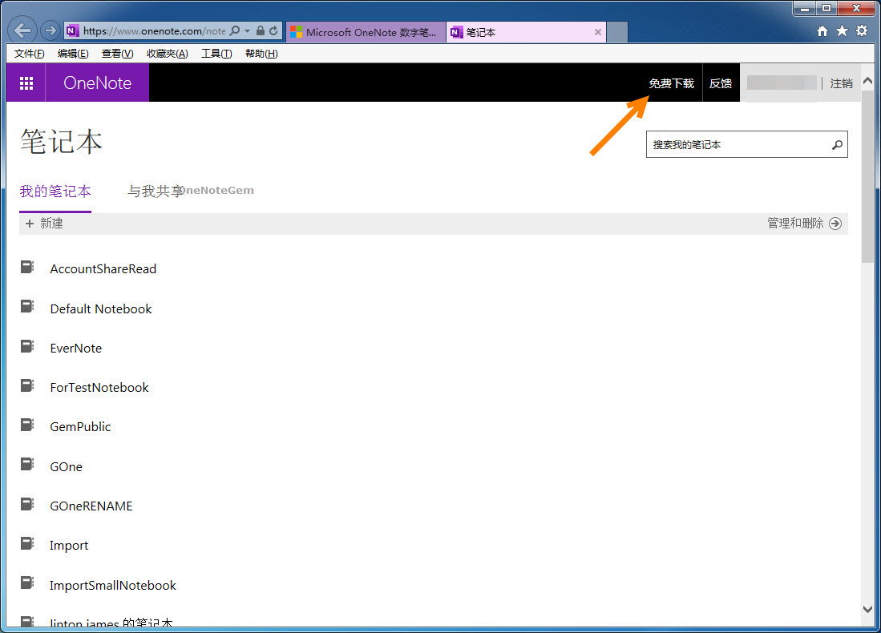Open the 帮助(H) menu

point(261,54)
